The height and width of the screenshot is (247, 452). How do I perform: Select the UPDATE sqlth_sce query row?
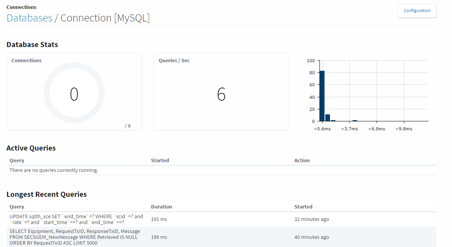point(76,219)
